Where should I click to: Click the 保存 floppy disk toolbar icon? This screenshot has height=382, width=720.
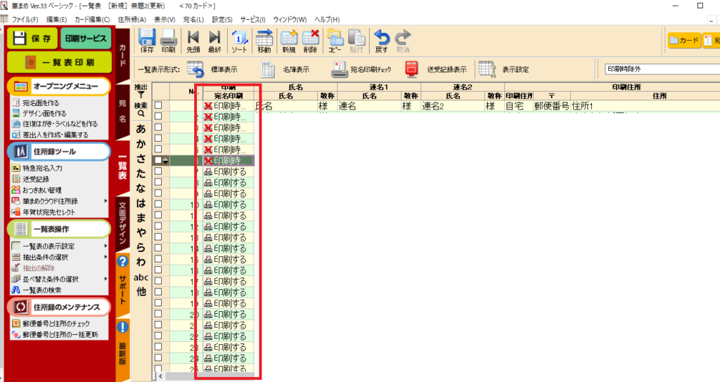click(148, 38)
